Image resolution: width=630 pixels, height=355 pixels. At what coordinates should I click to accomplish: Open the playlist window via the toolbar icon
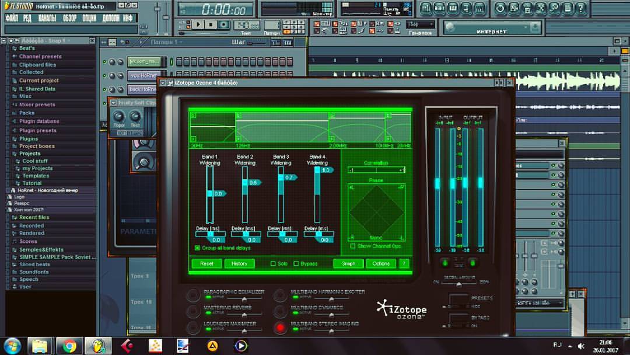(x=426, y=8)
